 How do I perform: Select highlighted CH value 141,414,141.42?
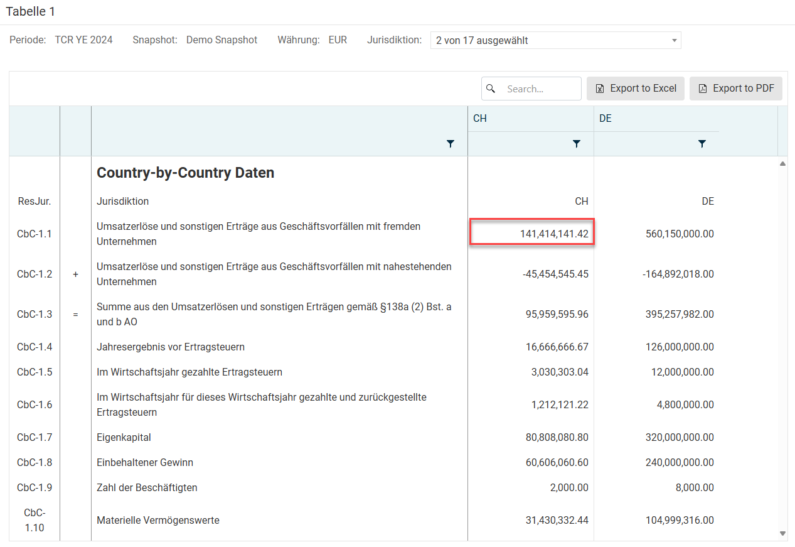click(x=532, y=234)
